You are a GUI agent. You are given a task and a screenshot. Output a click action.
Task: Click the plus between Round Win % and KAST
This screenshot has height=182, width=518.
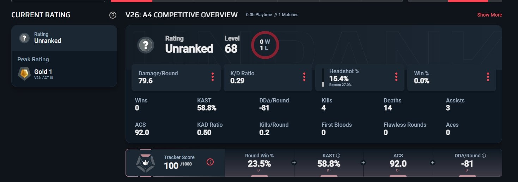coord(294,163)
